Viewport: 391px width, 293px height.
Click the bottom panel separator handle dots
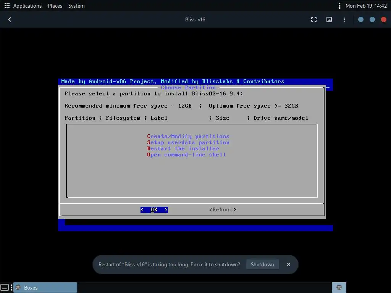11,288
